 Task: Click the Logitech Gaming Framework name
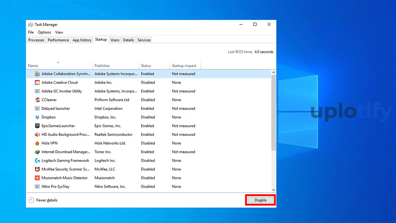(x=65, y=160)
